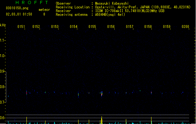196x124 pixels.
Task: Click the Observer label
Action: [63, 3]
